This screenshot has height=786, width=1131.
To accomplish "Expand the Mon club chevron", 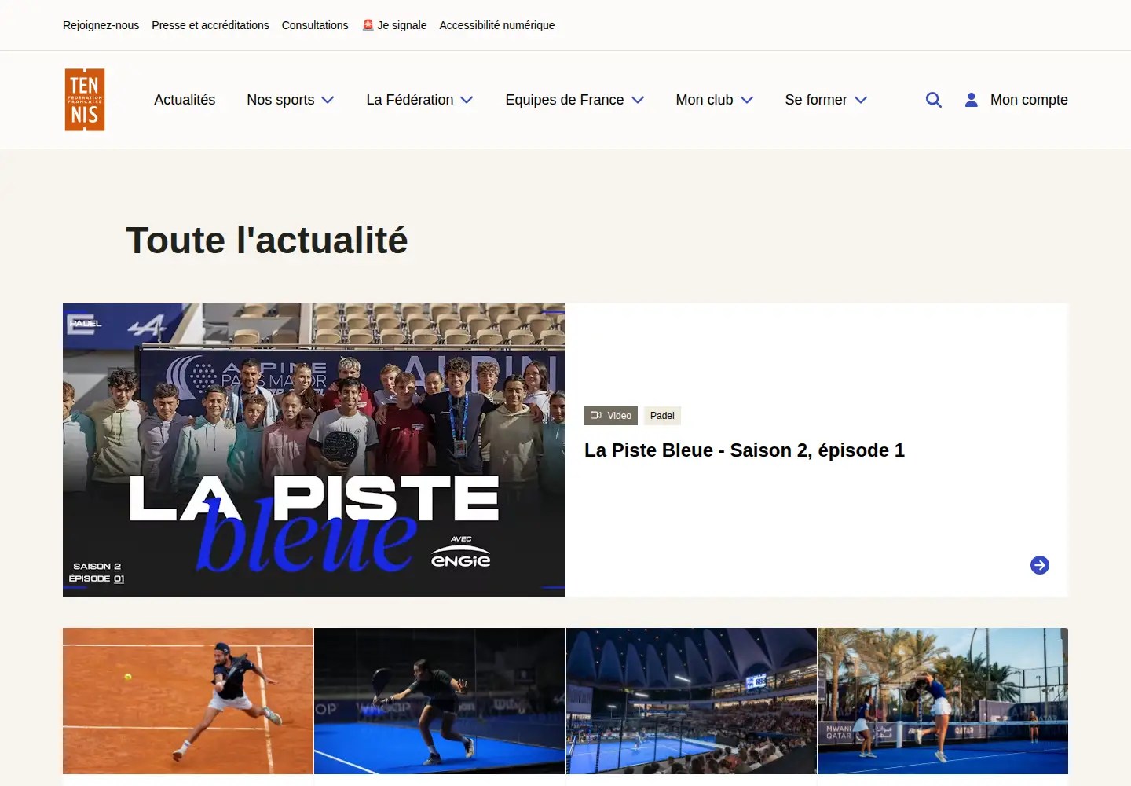I will (x=747, y=100).
